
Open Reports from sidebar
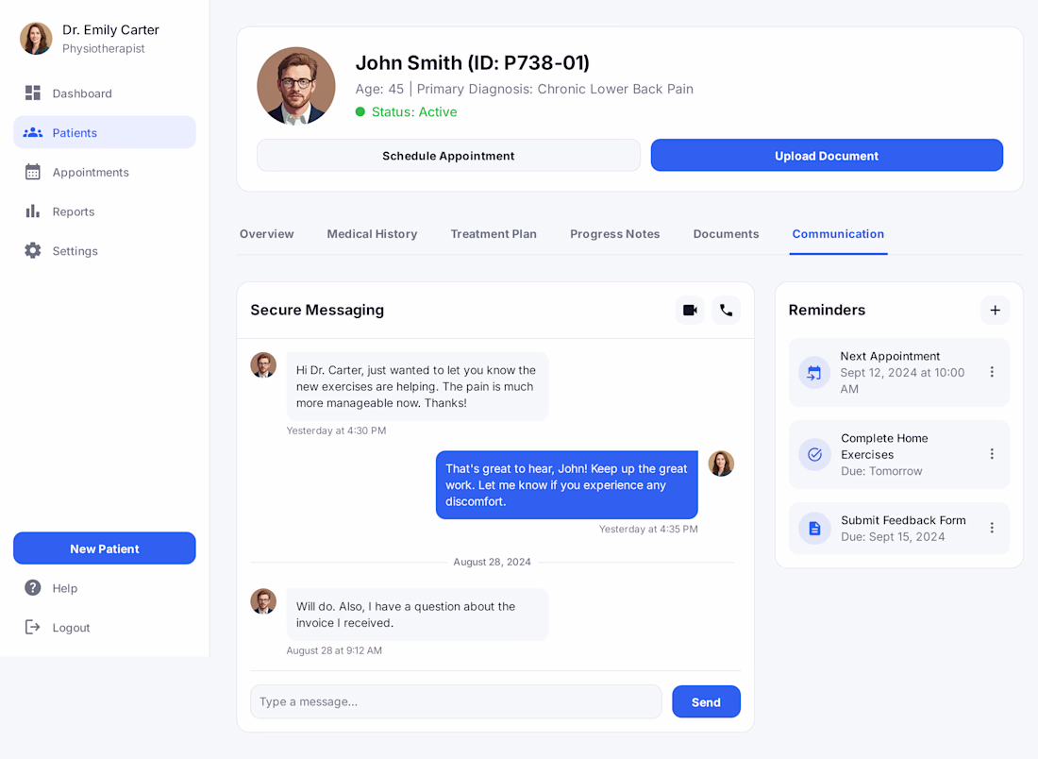pyautogui.click(x=105, y=211)
